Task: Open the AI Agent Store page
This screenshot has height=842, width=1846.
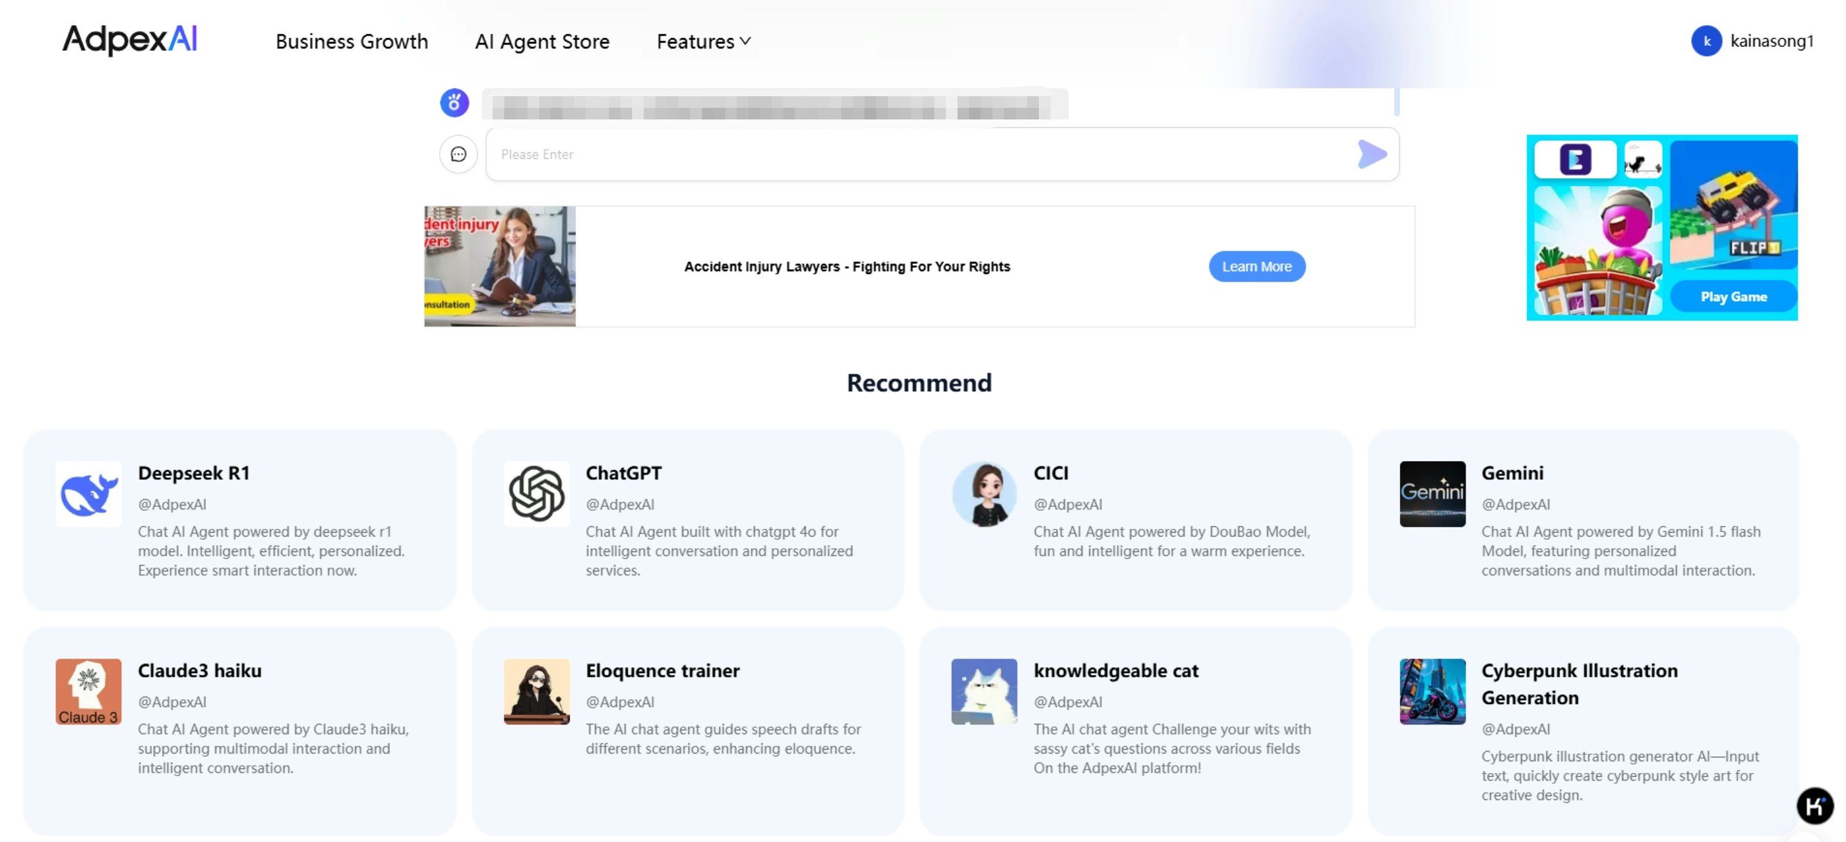Action: click(x=542, y=41)
